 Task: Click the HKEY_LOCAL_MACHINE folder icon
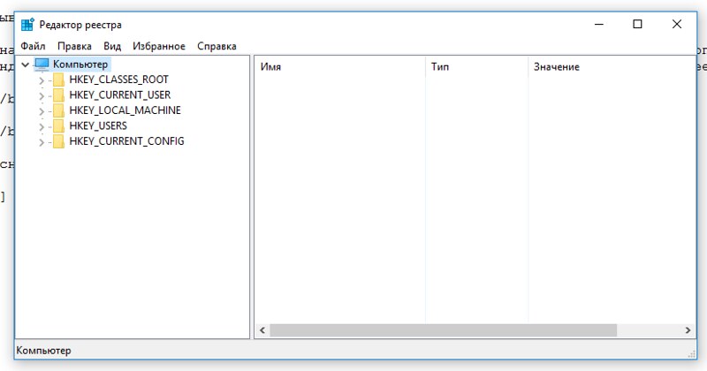[58, 110]
